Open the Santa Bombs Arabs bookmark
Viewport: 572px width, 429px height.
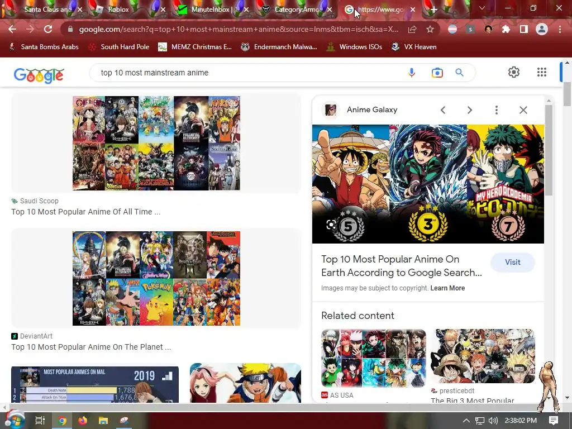[x=44, y=47]
